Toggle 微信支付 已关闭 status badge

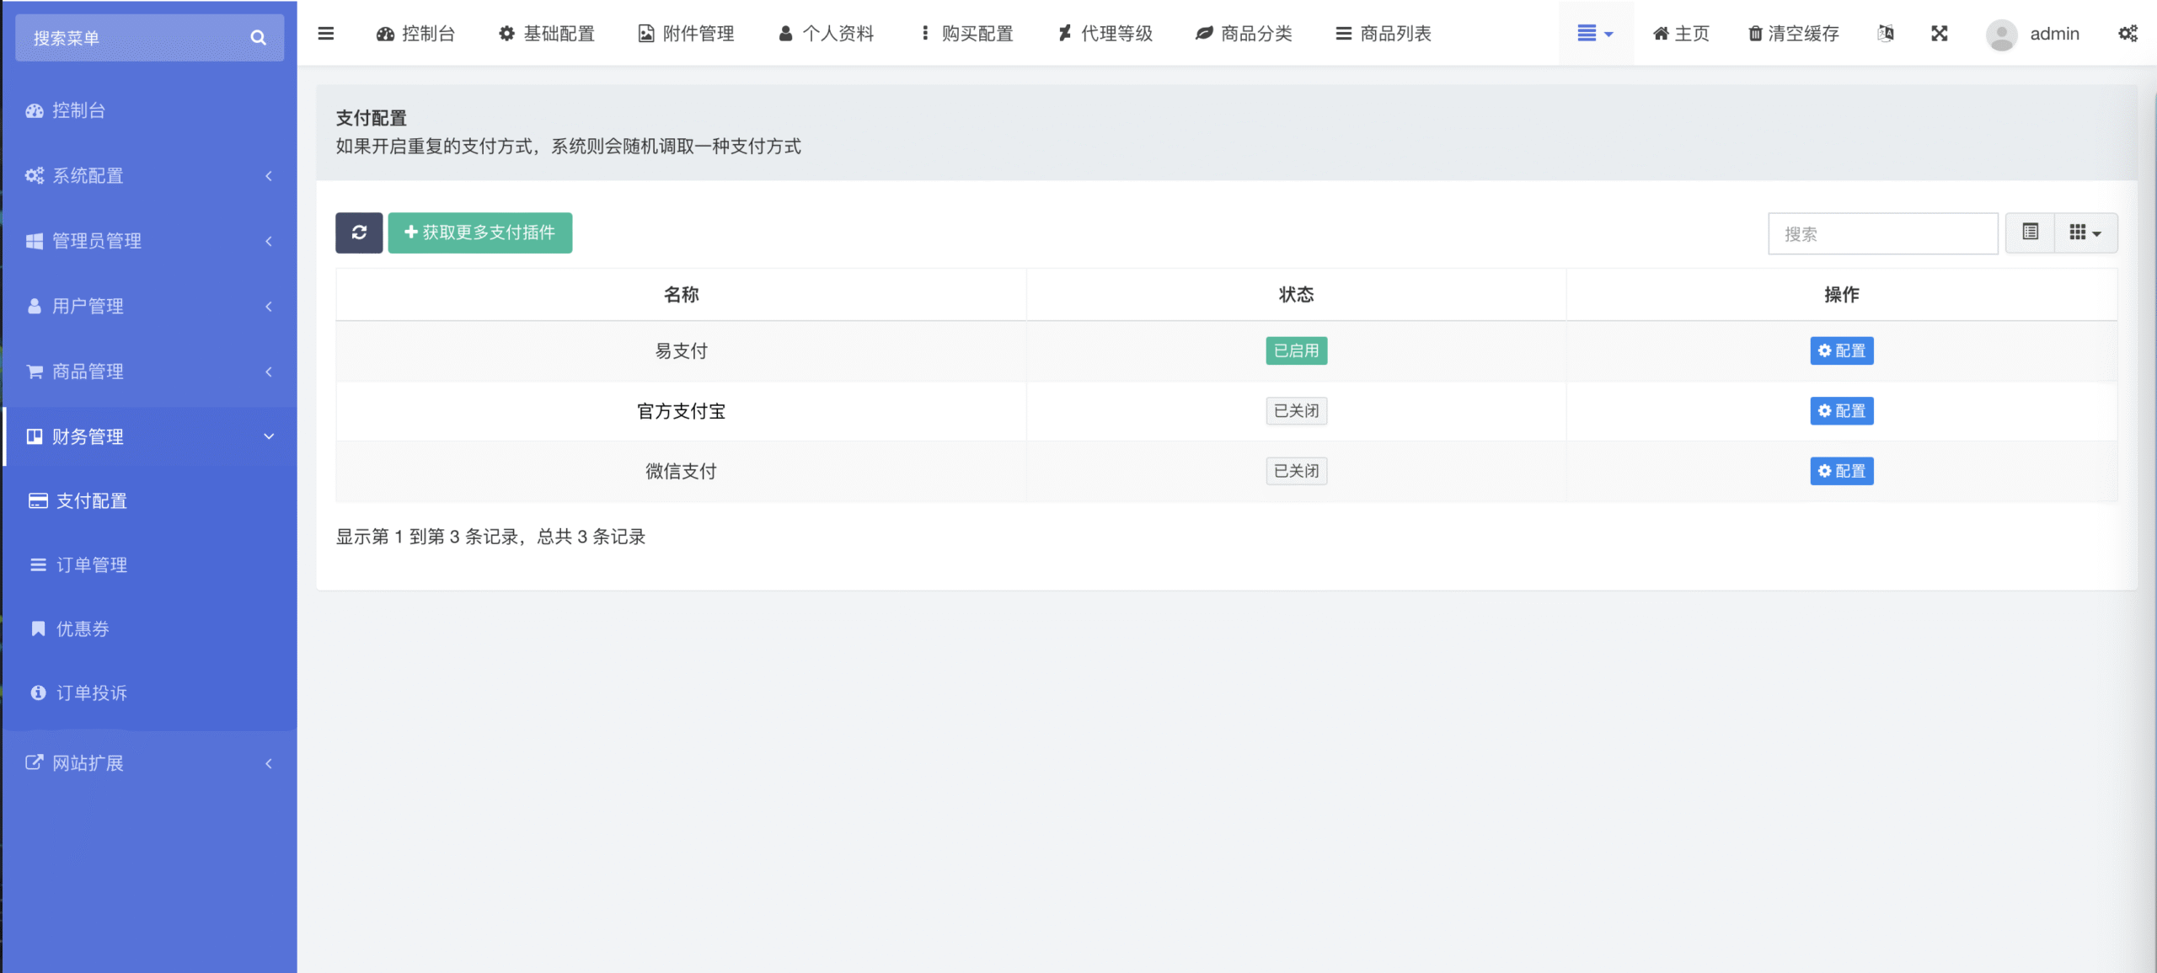point(1296,471)
